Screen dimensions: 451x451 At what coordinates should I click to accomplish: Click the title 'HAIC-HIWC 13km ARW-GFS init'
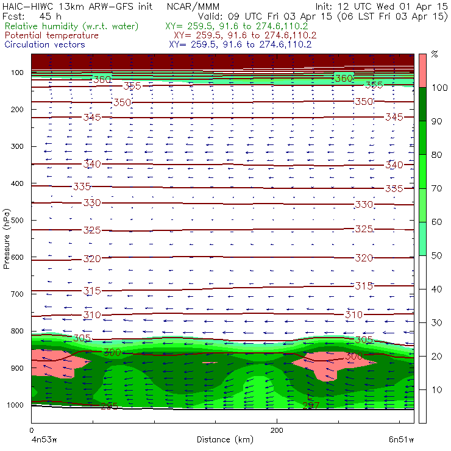pyautogui.click(x=77, y=6)
